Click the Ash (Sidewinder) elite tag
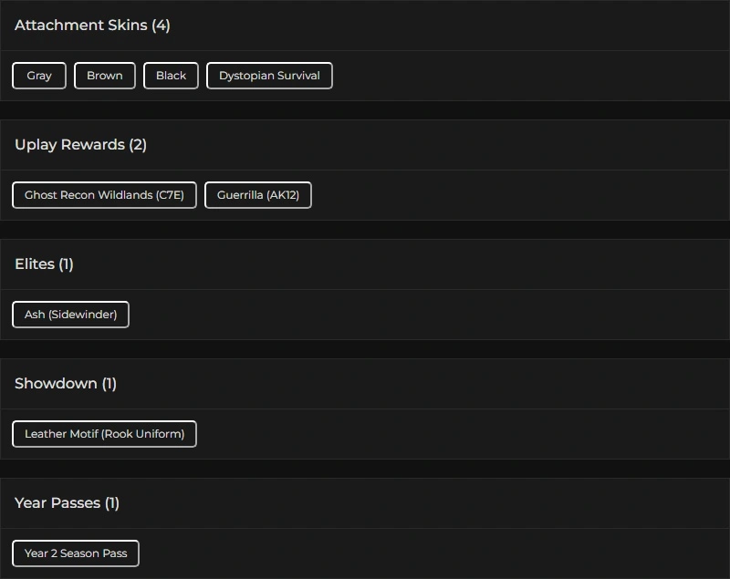730x579 pixels. click(x=70, y=315)
